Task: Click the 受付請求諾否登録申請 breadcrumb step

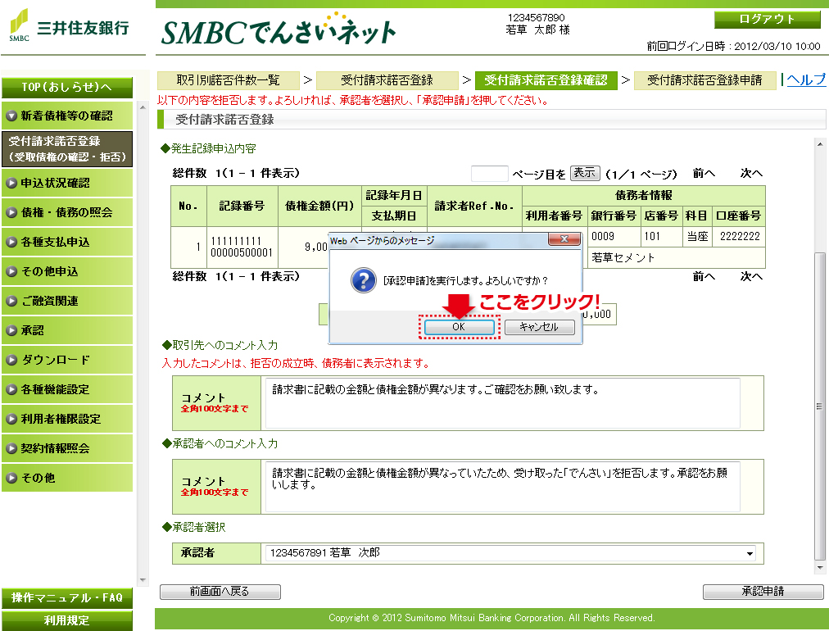Action: coord(704,80)
